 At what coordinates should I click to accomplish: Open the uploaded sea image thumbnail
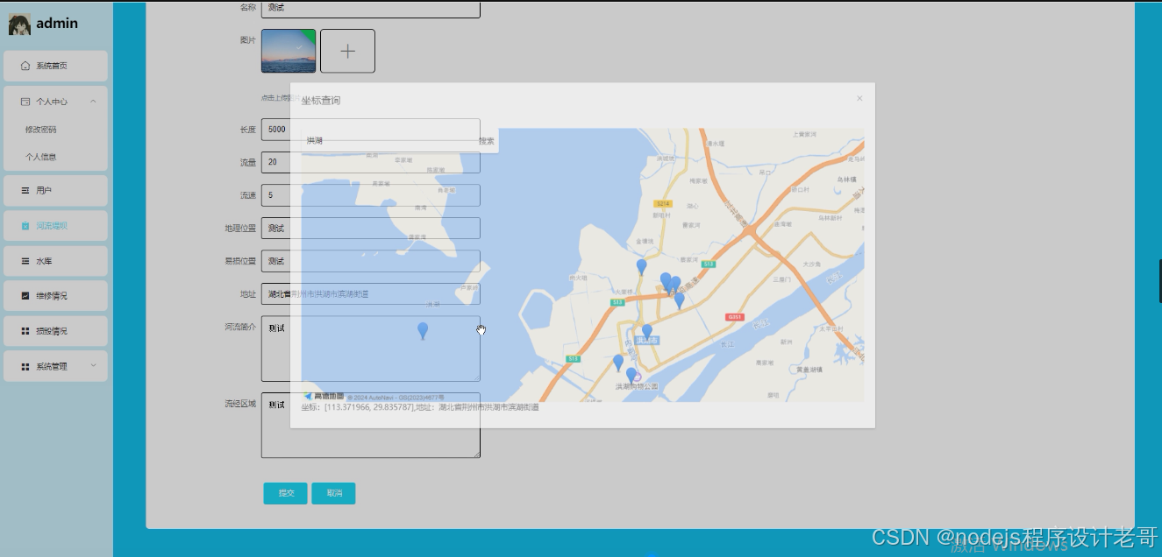[x=289, y=51]
